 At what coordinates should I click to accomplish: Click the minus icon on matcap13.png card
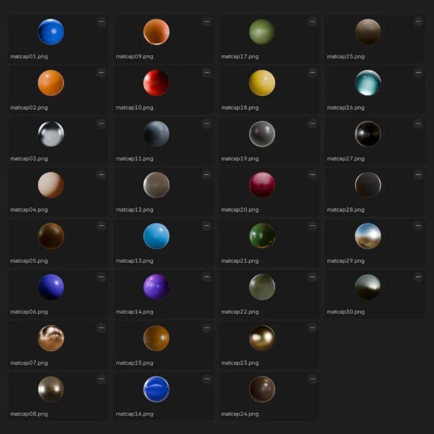click(x=207, y=225)
